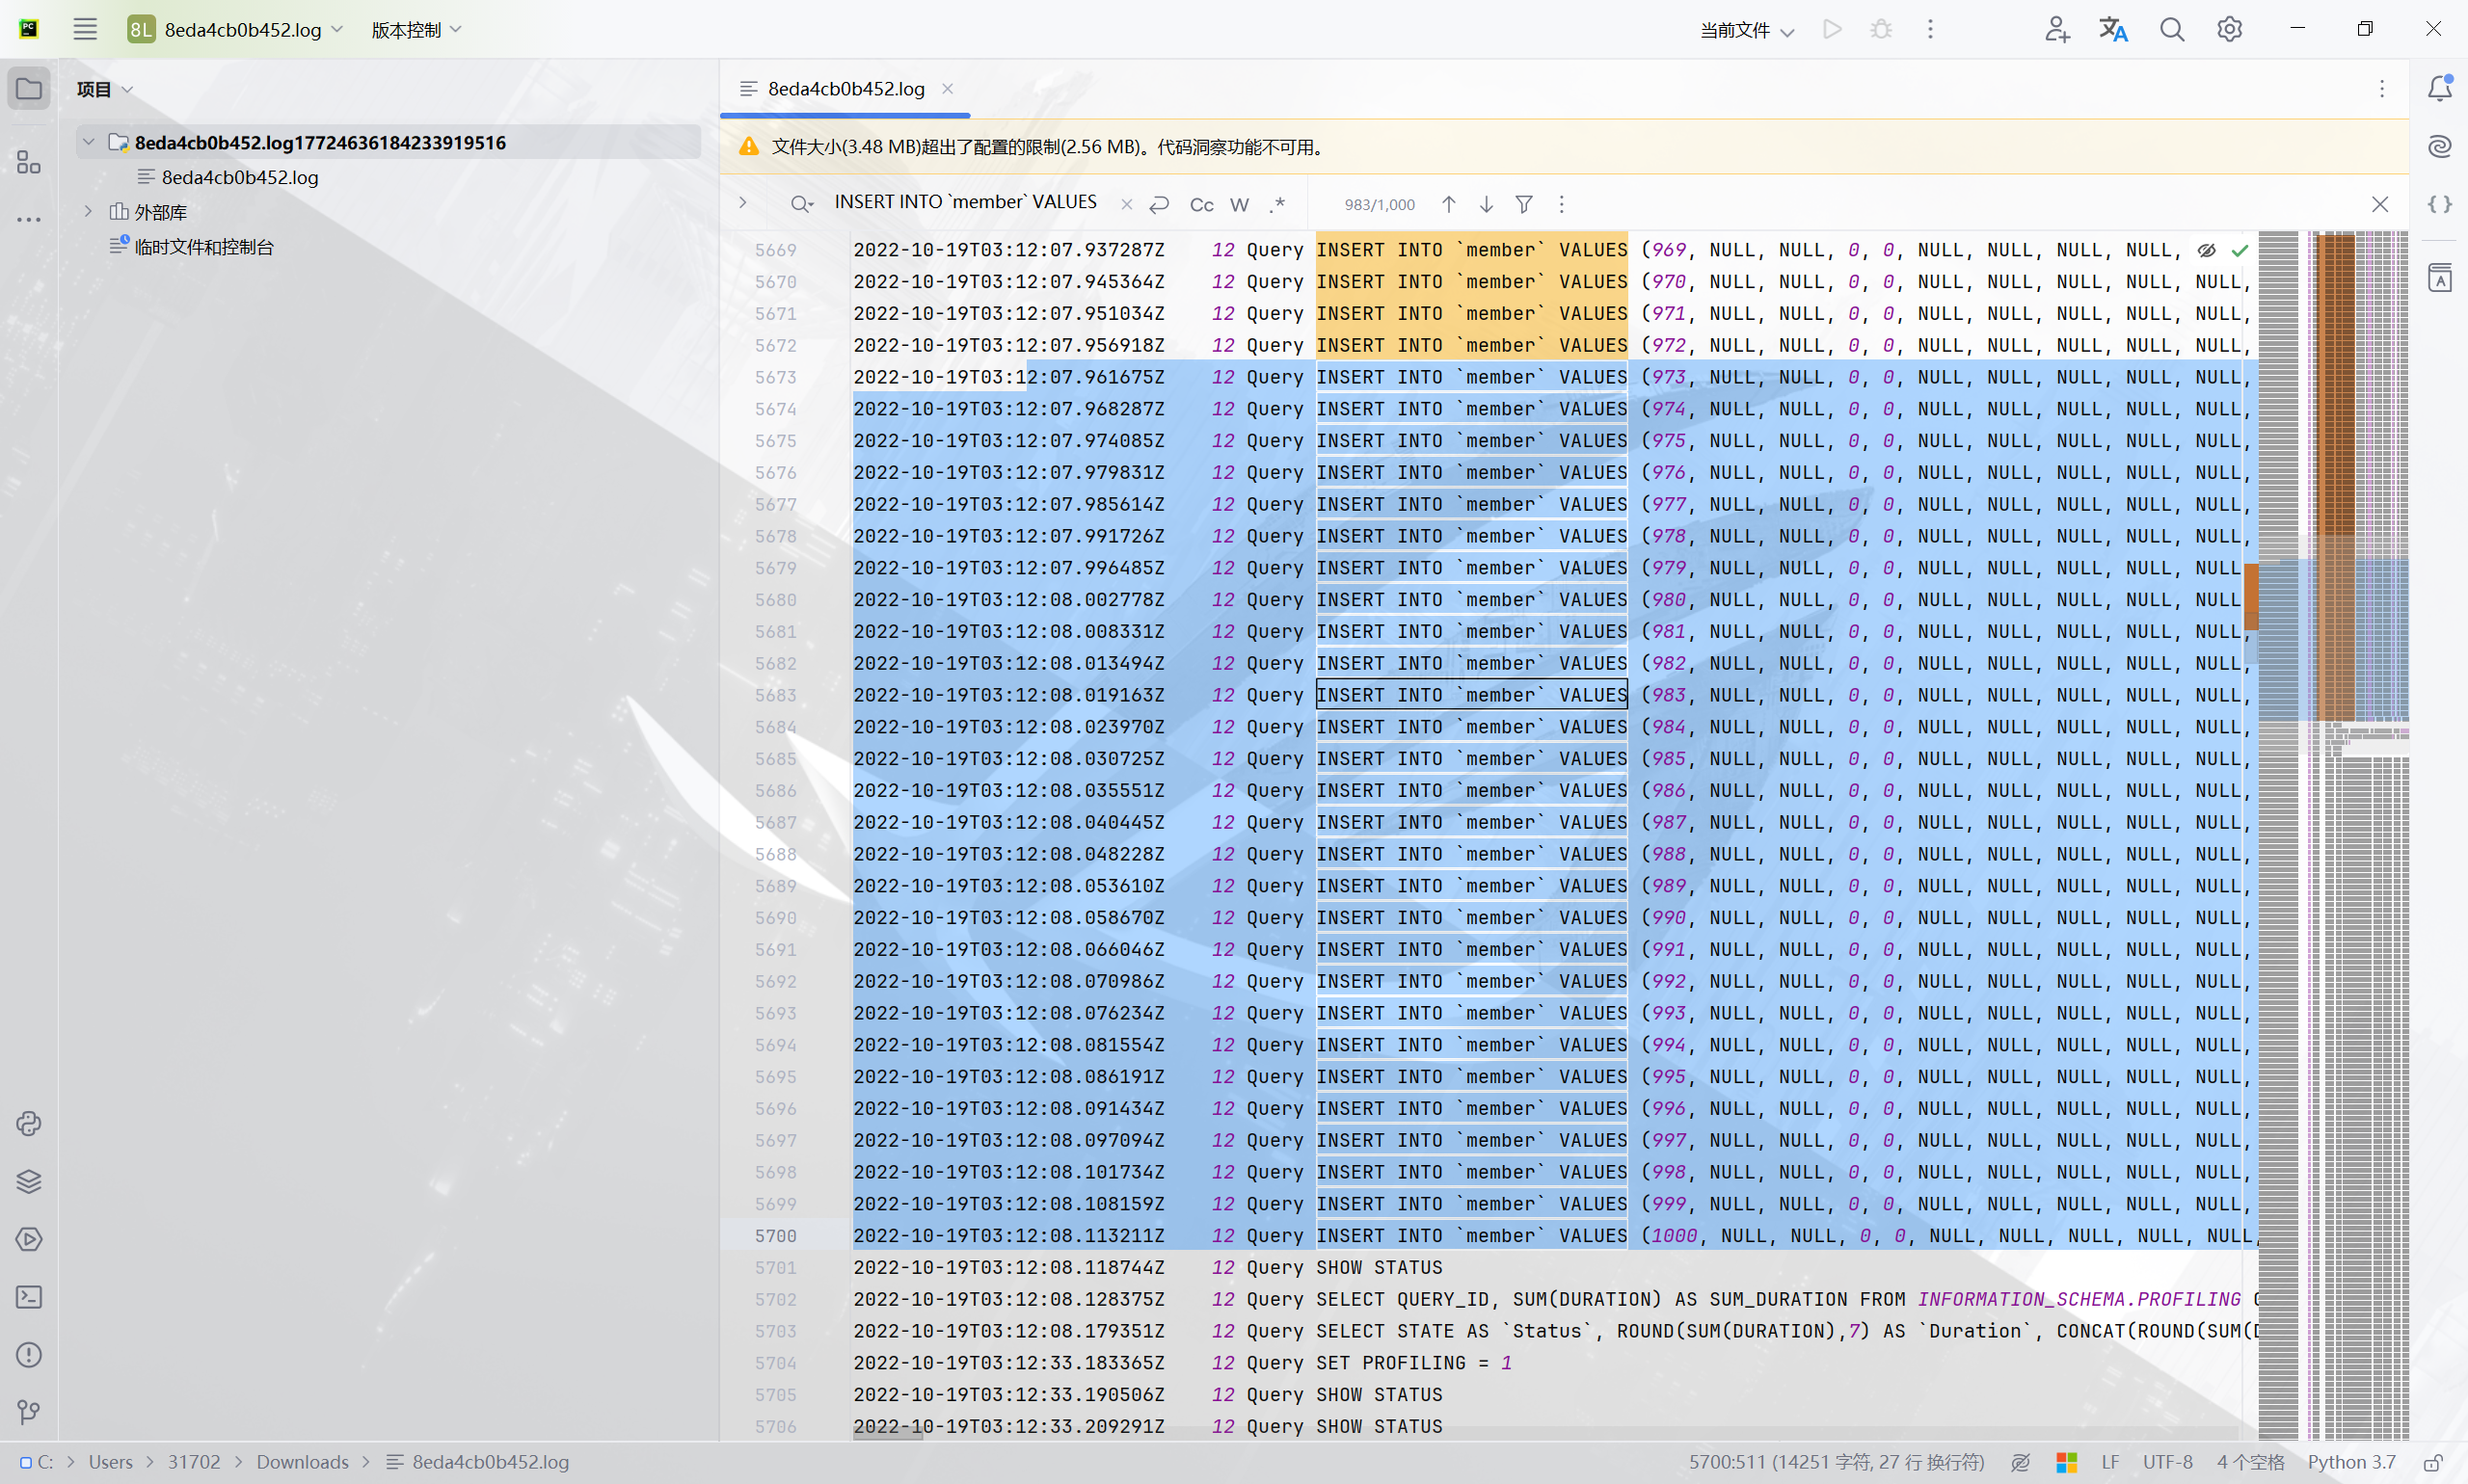Open the Project tool window folder icon
This screenshot has height=1484, width=2468.
[29, 89]
